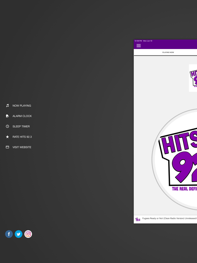This screenshot has height=263, width=197.
Task: Open the ALARM CLOCK menu item
Action: [22, 116]
